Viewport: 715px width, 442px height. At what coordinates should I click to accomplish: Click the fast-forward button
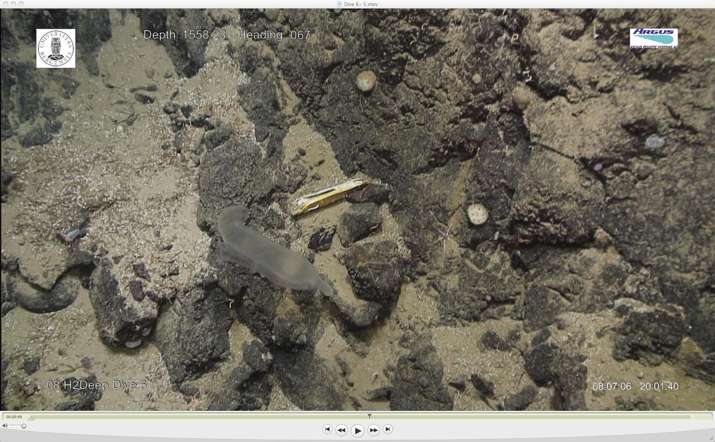pyautogui.click(x=373, y=430)
